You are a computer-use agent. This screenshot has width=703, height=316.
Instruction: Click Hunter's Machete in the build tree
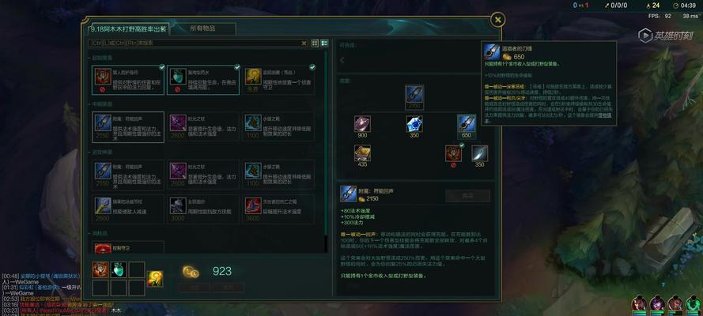(x=480, y=153)
